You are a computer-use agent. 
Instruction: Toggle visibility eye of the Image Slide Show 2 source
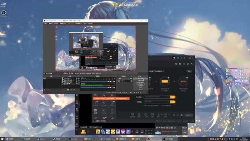77,80
